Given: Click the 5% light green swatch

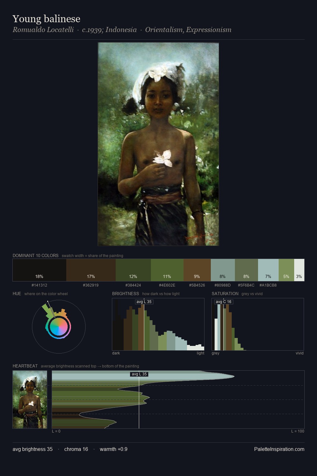Looking at the screenshot, I should pos(286,270).
